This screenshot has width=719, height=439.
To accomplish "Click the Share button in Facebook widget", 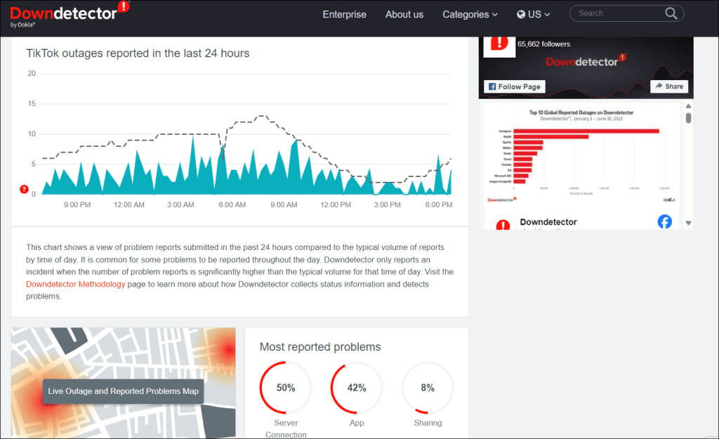I will pos(669,86).
